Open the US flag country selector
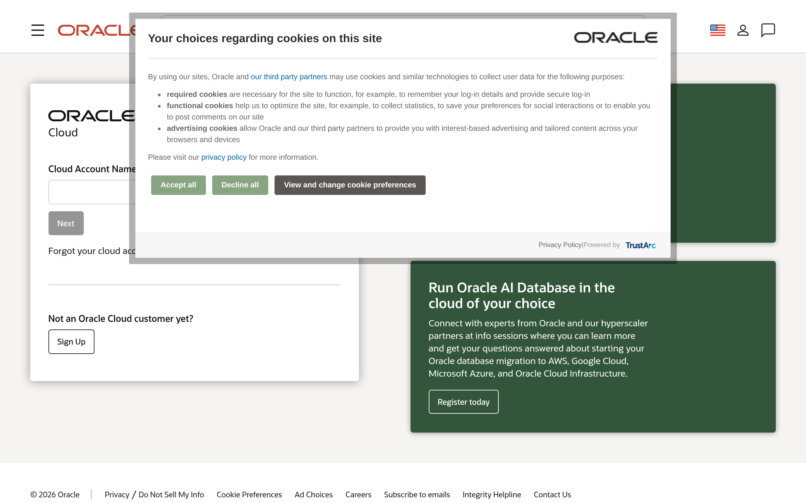806x503 pixels. (x=718, y=30)
